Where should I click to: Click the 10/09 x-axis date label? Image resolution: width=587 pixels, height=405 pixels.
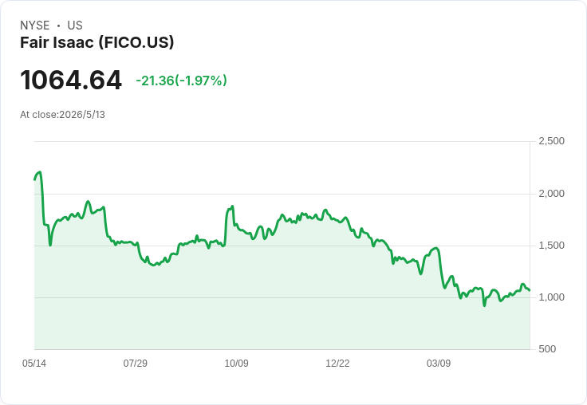click(236, 363)
